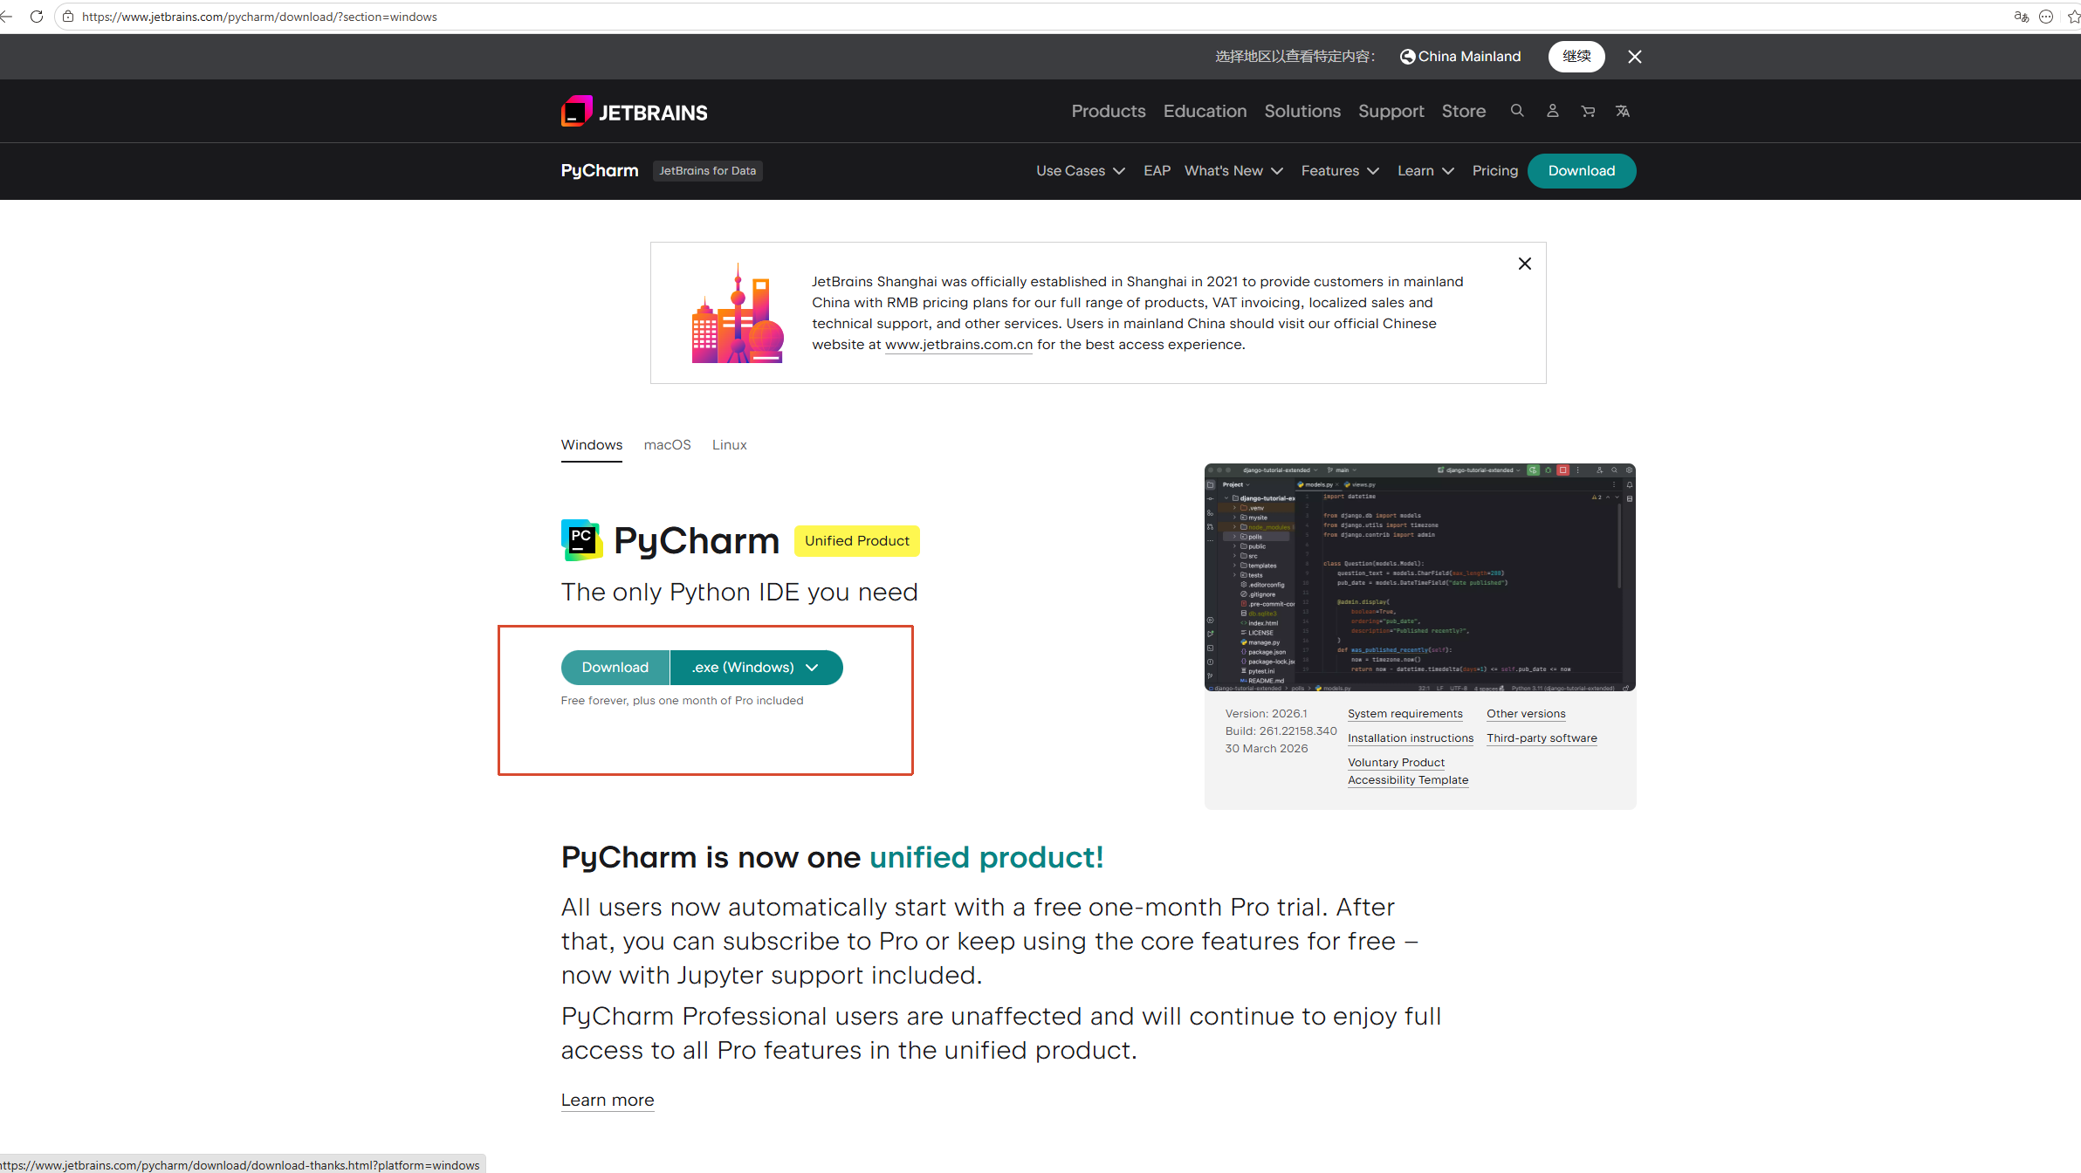2081x1173 pixels.
Task: Click the JetBrains logo
Action: [634, 112]
